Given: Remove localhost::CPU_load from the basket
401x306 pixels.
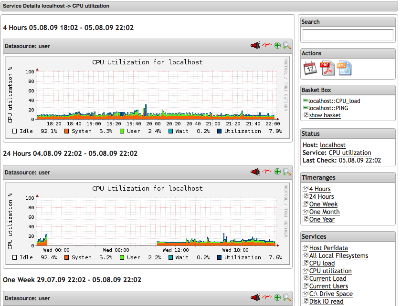Looking at the screenshot, I should tap(306, 101).
